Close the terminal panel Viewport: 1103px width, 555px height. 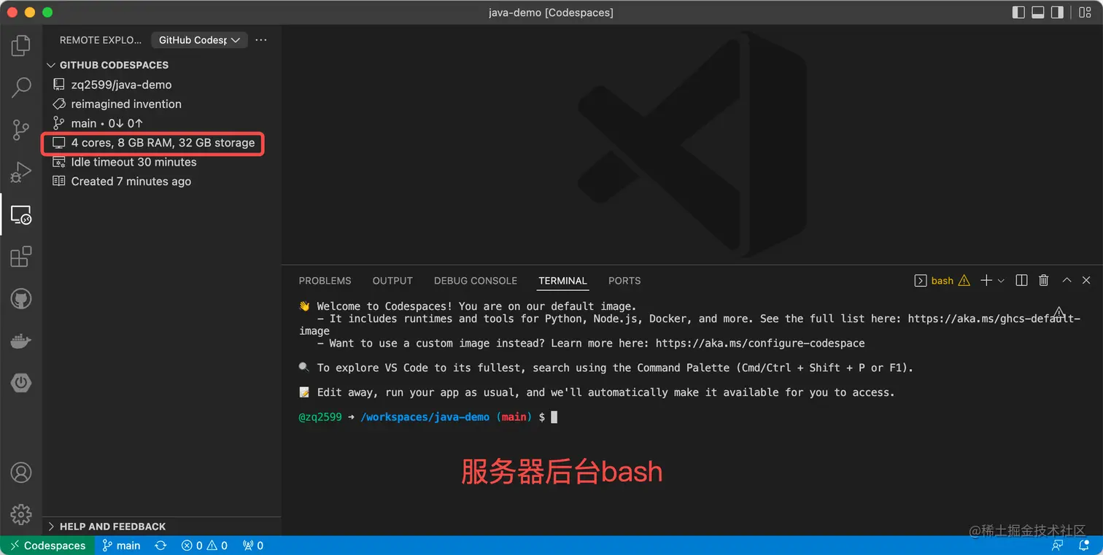point(1086,281)
